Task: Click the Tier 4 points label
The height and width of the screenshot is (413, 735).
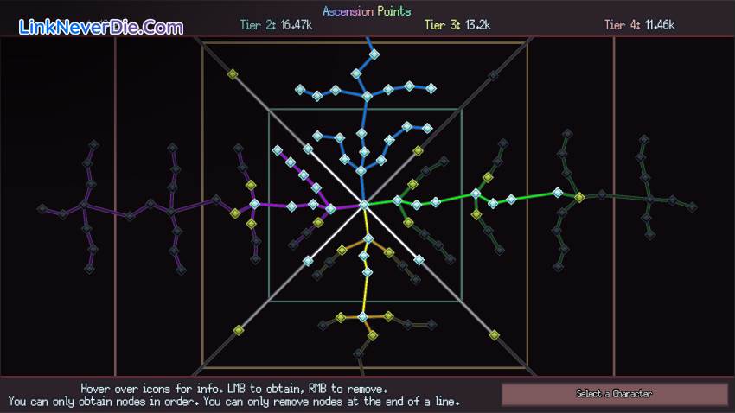Action: [639, 25]
